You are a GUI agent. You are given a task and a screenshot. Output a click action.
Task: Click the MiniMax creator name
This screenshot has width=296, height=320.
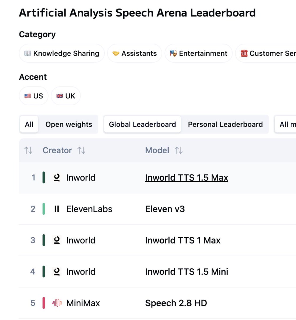click(x=83, y=303)
